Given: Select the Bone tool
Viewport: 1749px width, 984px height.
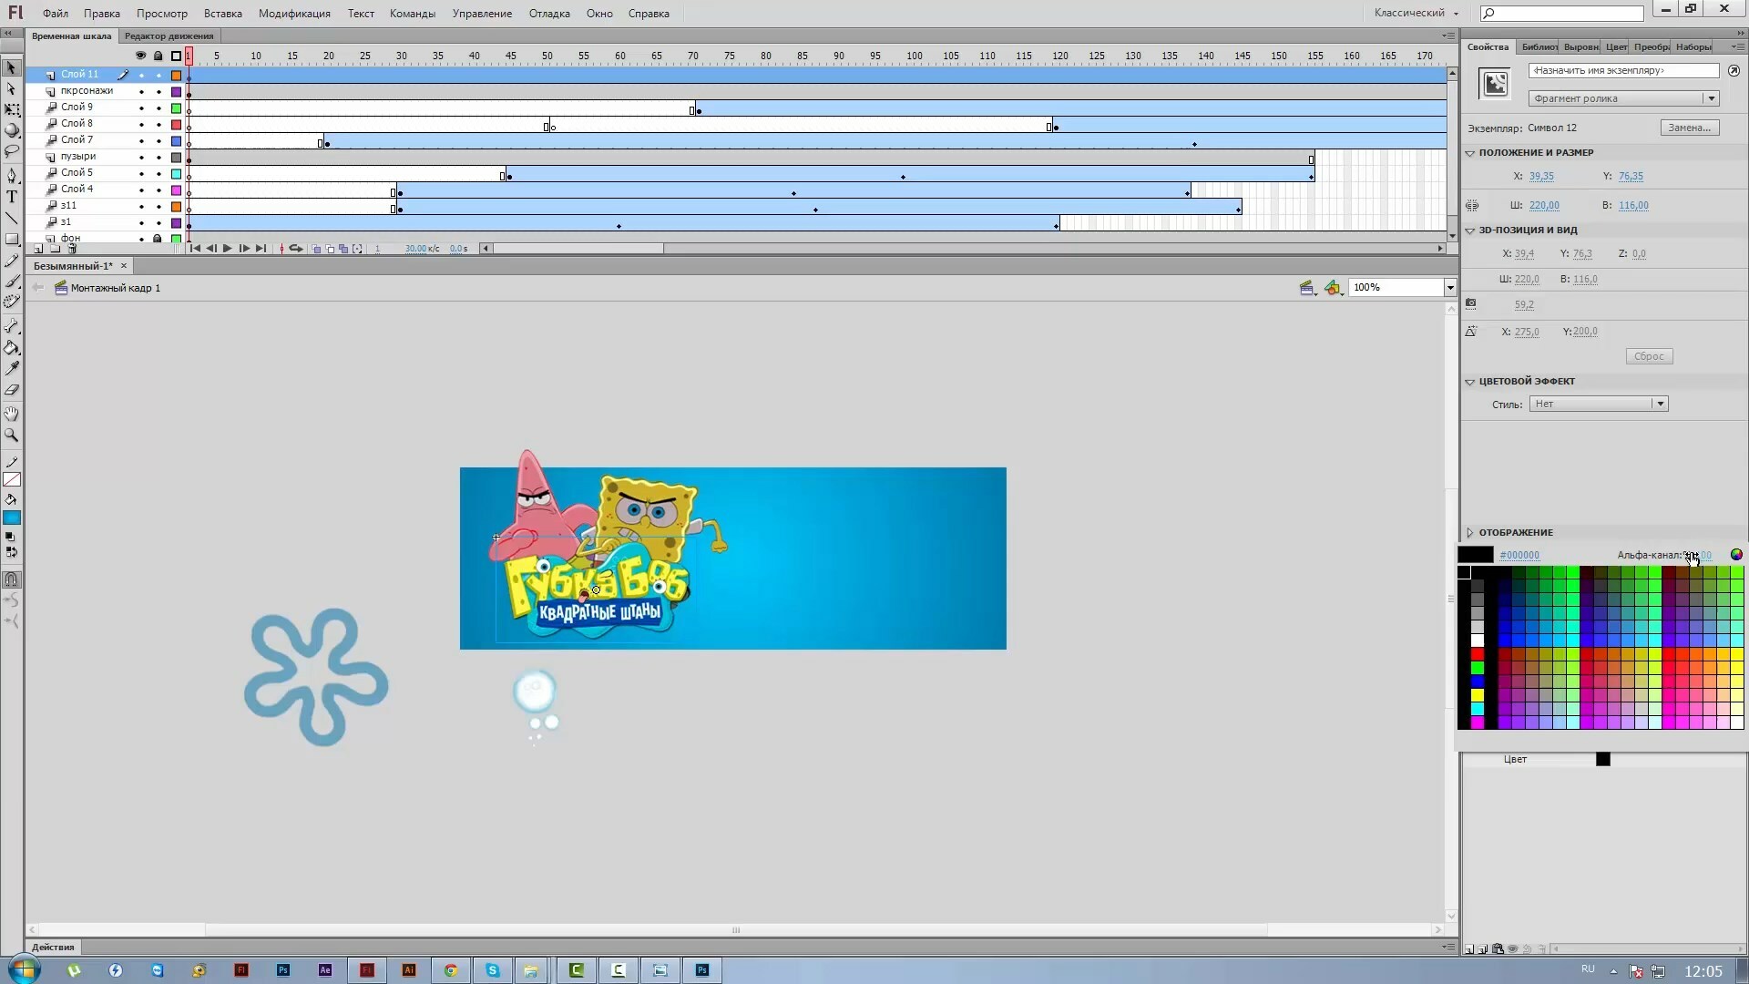Looking at the screenshot, I should pyautogui.click(x=12, y=326).
